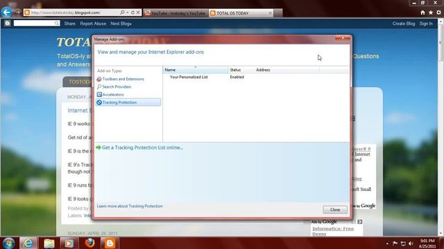The width and height of the screenshot is (444, 249).
Task: Sort by the Status column header
Action: (x=241, y=70)
